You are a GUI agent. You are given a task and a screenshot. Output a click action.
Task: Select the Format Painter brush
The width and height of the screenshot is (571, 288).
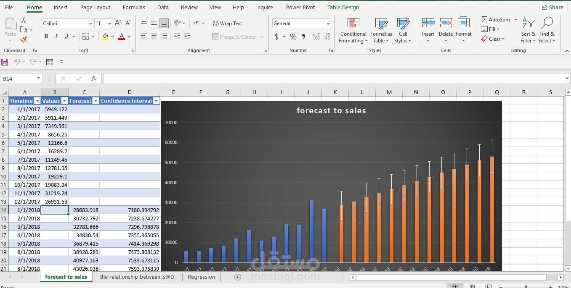[24, 39]
